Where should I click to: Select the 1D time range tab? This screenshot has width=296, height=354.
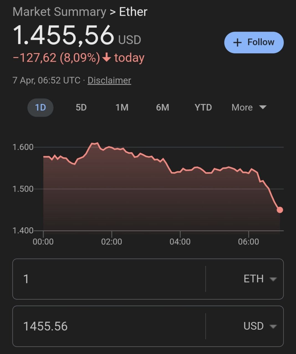[x=40, y=107]
